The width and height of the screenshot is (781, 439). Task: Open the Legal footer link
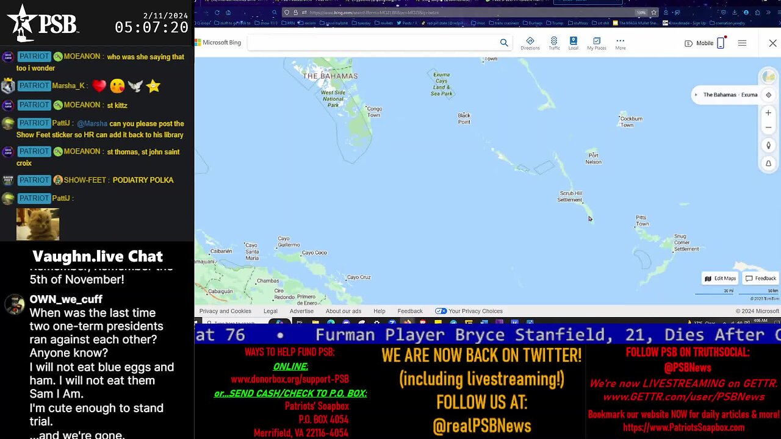click(270, 311)
